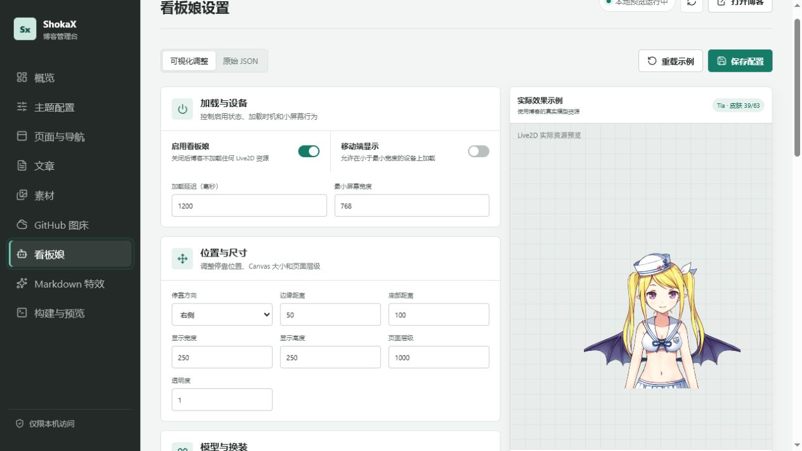Click the 显示高度 input field
The width and height of the screenshot is (802, 451).
(x=330, y=357)
